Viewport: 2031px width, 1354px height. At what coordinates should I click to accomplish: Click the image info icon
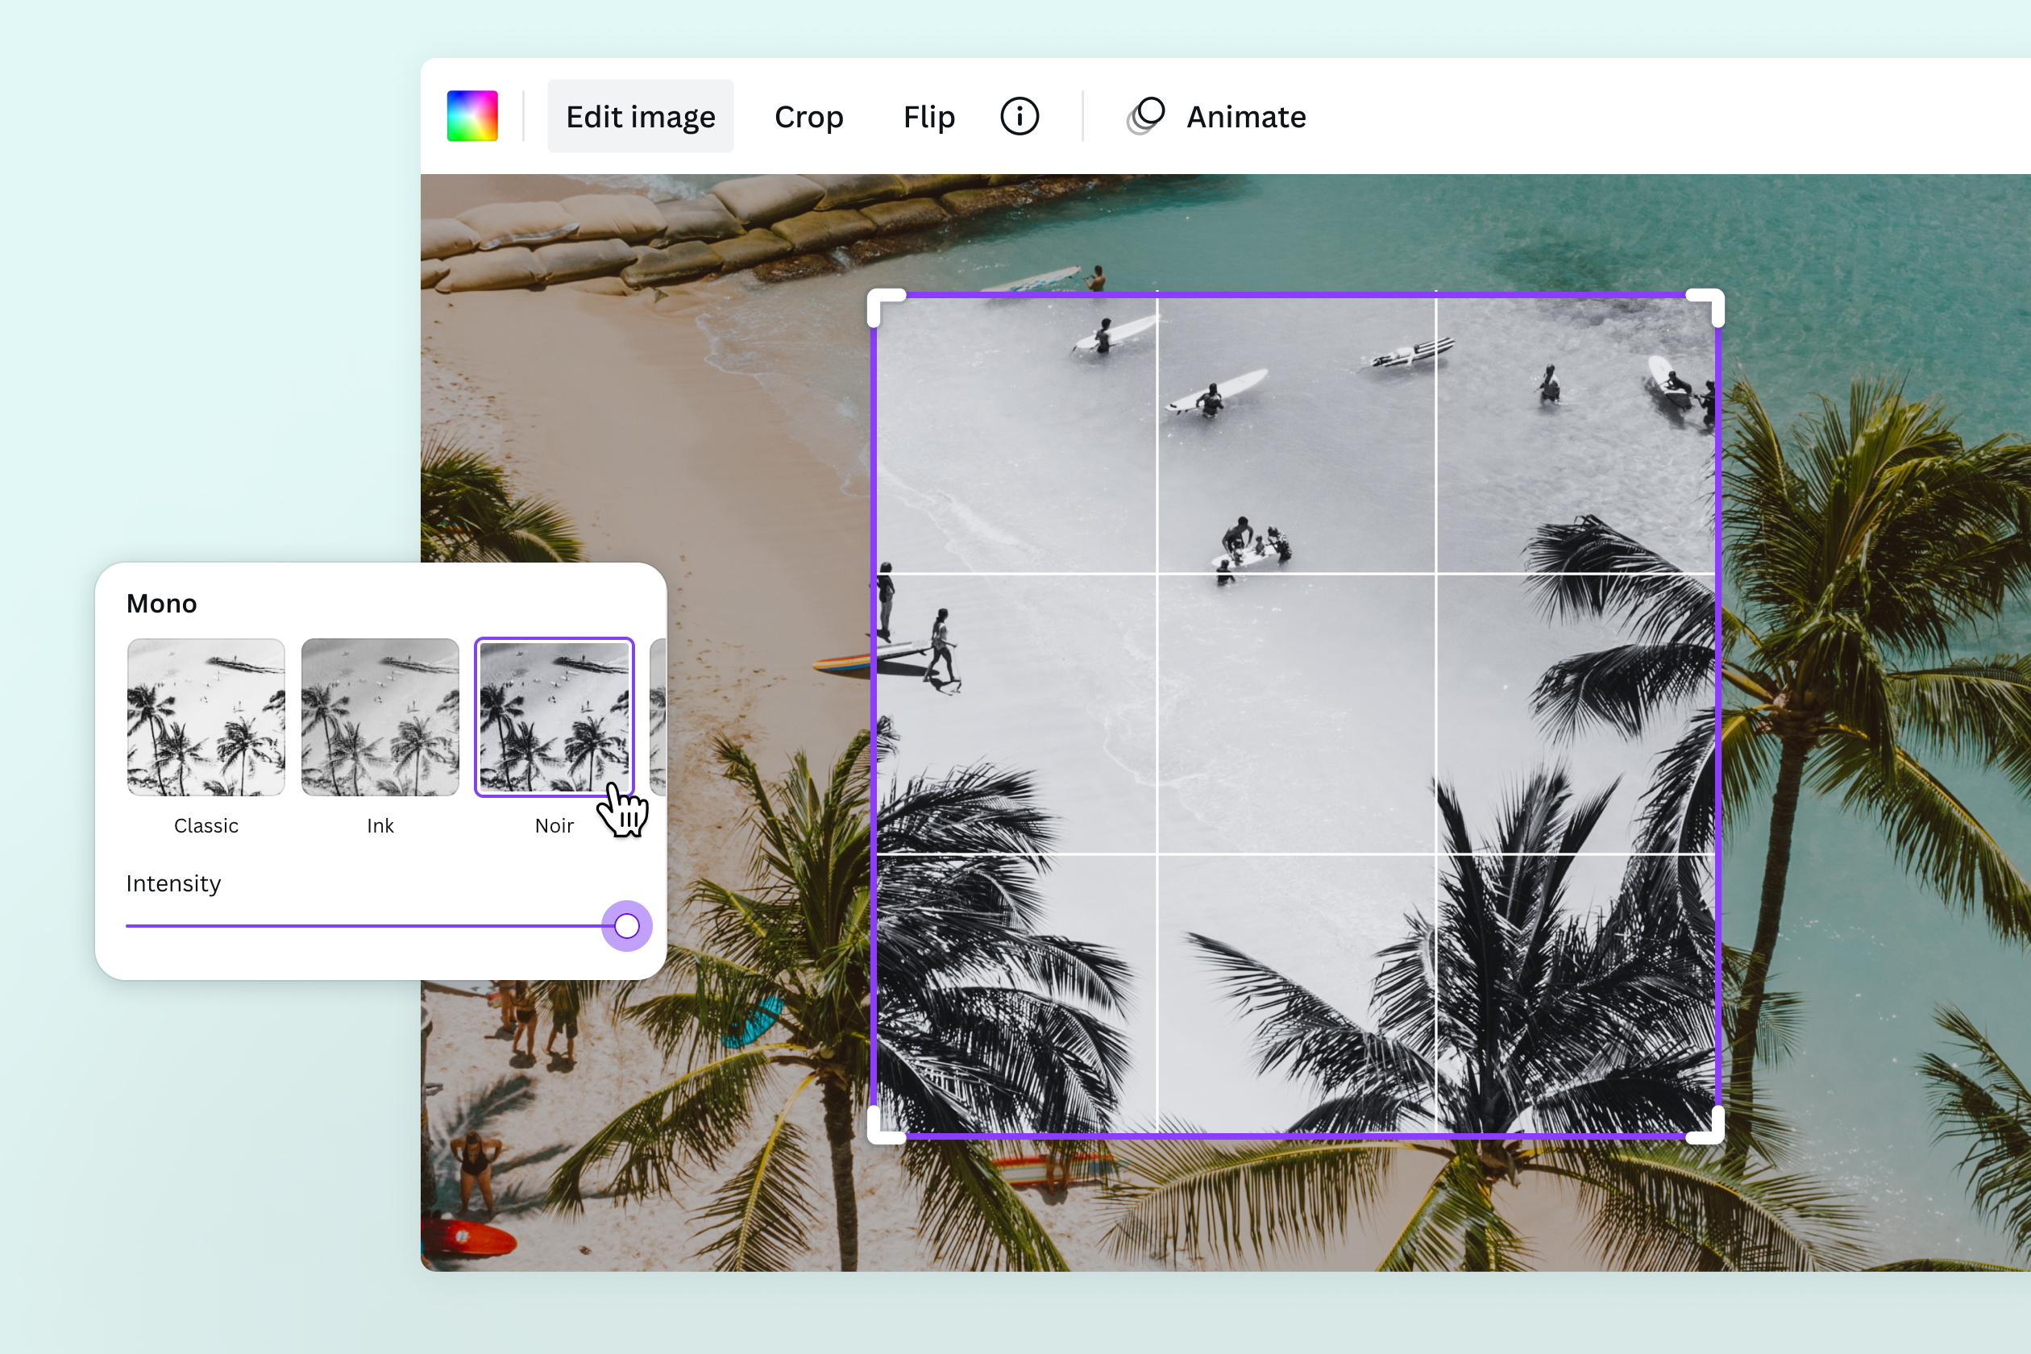[x=1020, y=116]
